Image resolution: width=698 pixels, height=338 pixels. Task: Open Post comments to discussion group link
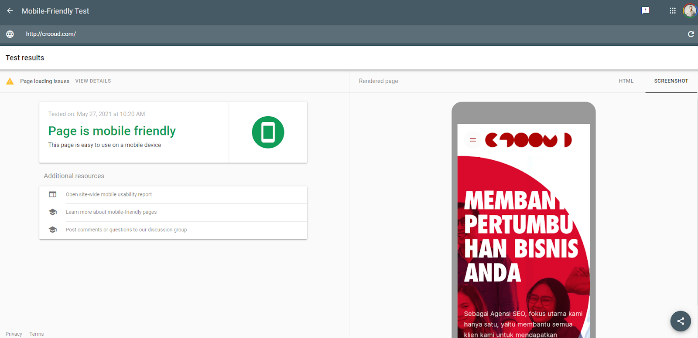point(126,230)
